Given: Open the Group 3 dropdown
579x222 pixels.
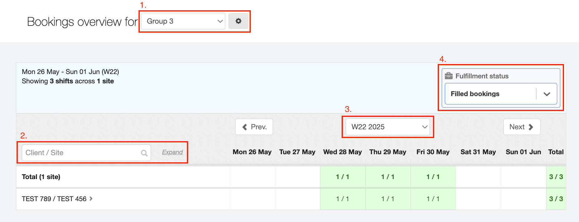Looking at the screenshot, I should coord(183,21).
